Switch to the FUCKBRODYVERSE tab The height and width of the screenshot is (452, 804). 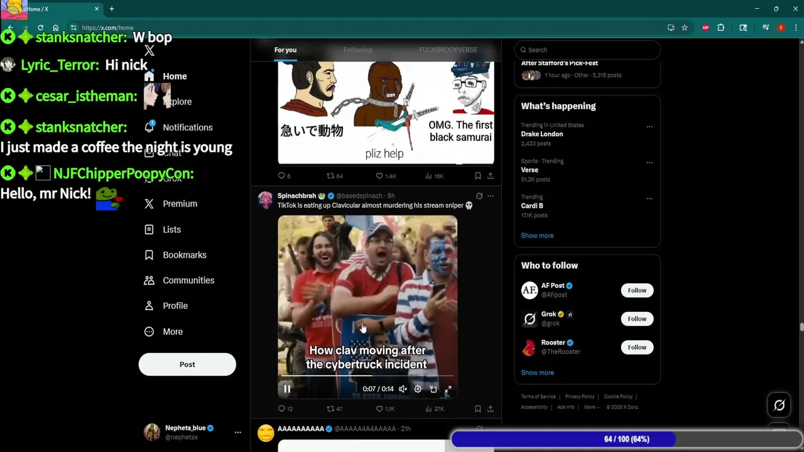[448, 50]
